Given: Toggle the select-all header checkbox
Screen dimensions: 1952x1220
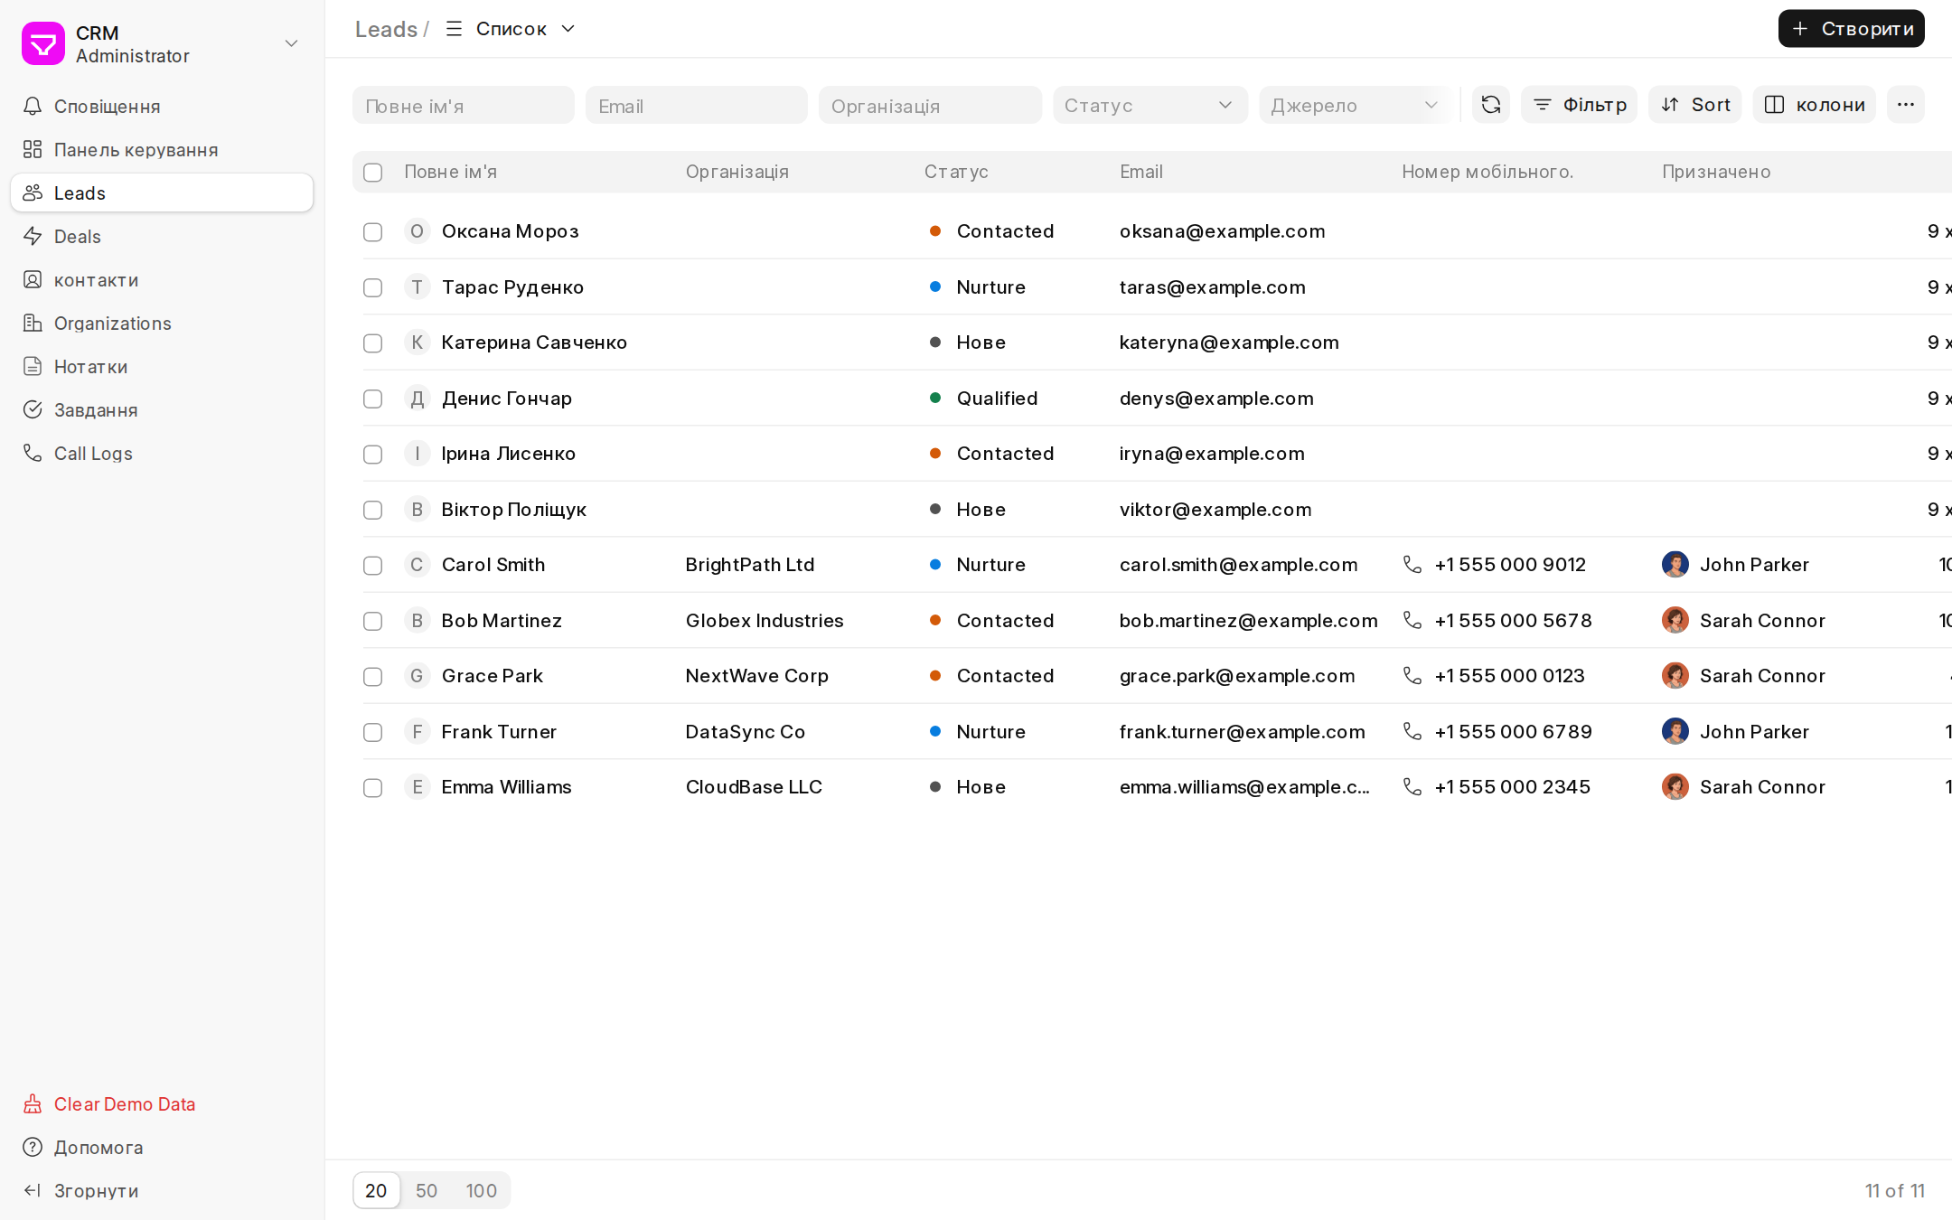Looking at the screenshot, I should 372,173.
